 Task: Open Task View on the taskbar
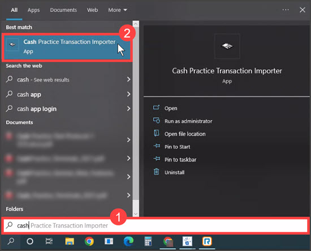tap(49, 241)
